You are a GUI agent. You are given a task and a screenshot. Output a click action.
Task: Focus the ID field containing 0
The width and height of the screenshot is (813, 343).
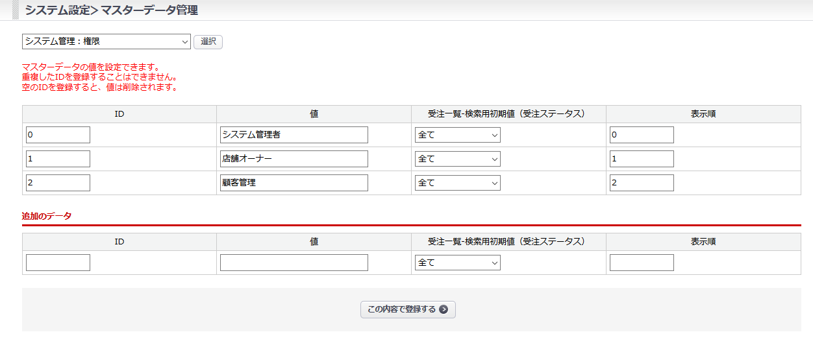coord(58,135)
